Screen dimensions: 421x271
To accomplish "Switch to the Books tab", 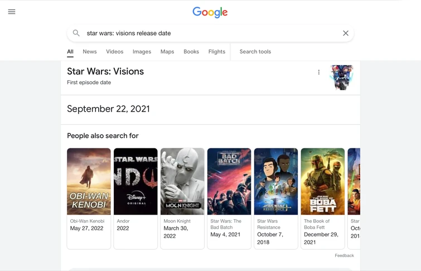I will coord(191,51).
